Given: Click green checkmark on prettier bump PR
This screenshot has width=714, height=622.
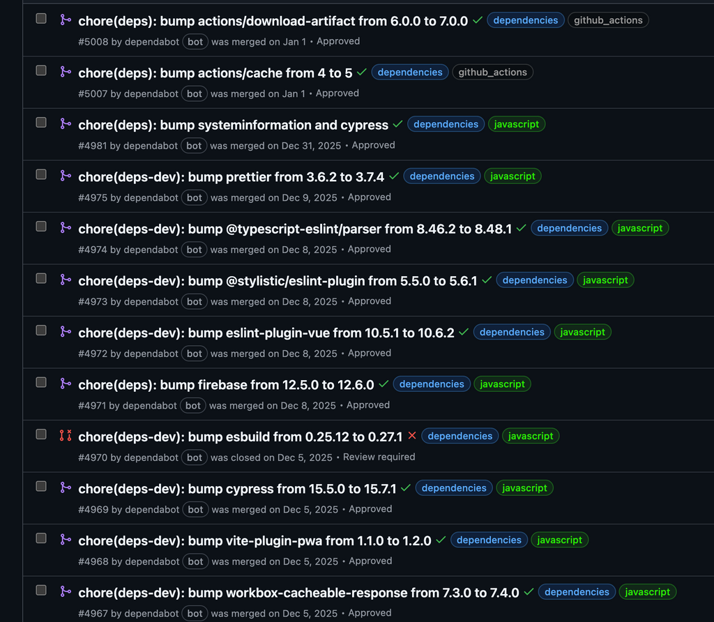Looking at the screenshot, I should (x=394, y=176).
